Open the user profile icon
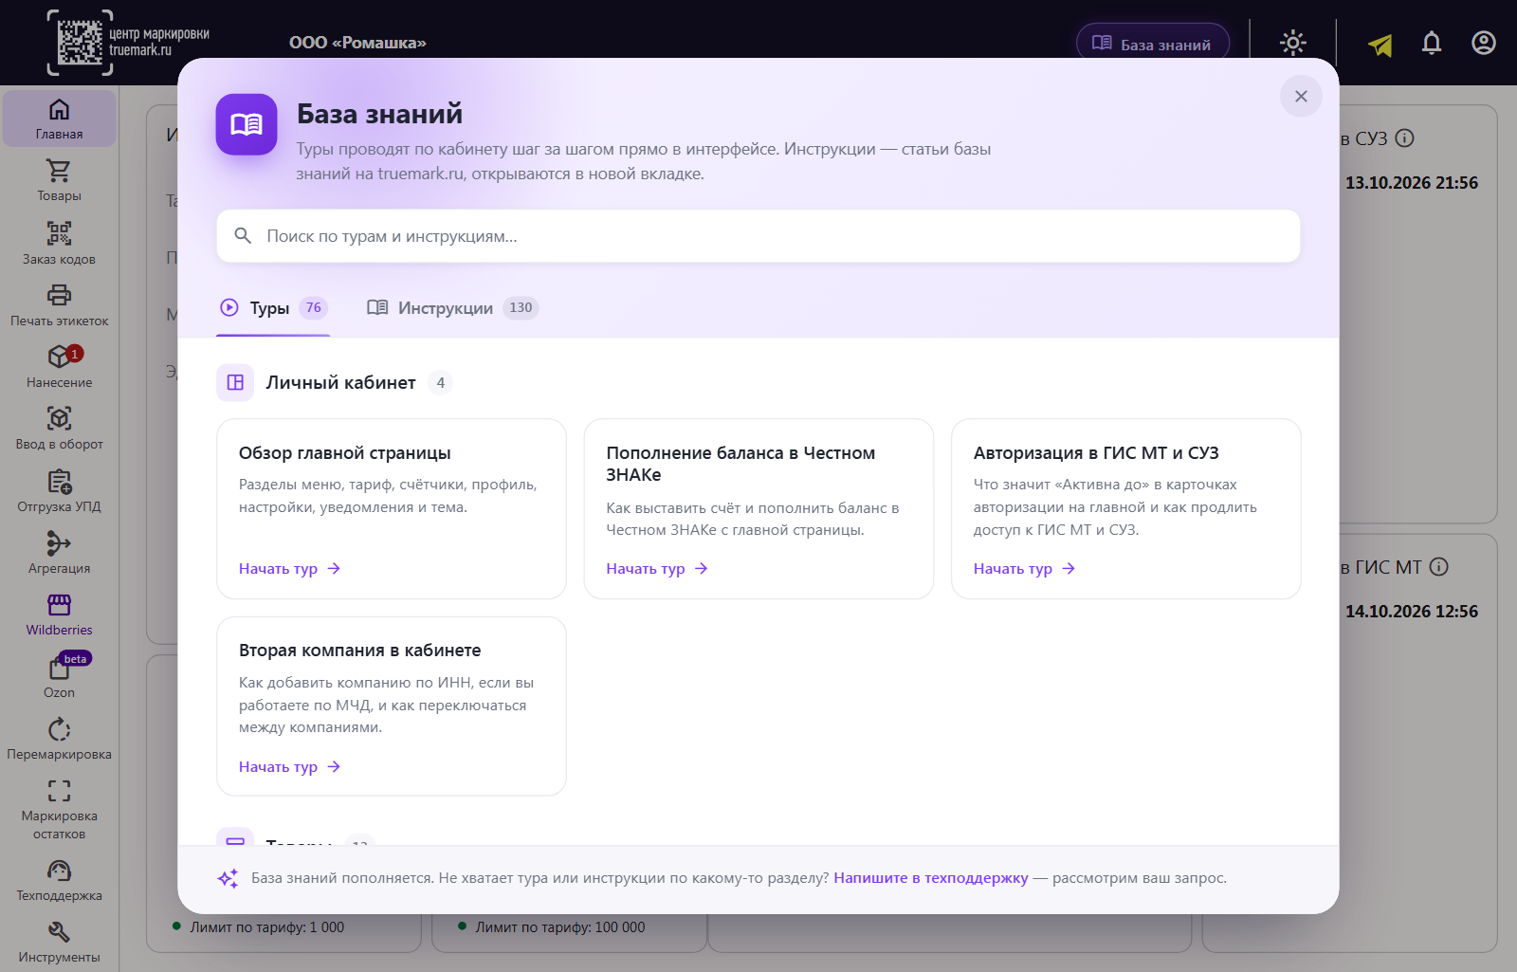The image size is (1517, 972). (x=1484, y=43)
